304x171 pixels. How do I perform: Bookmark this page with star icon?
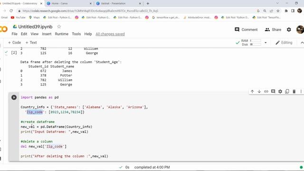tap(278, 11)
